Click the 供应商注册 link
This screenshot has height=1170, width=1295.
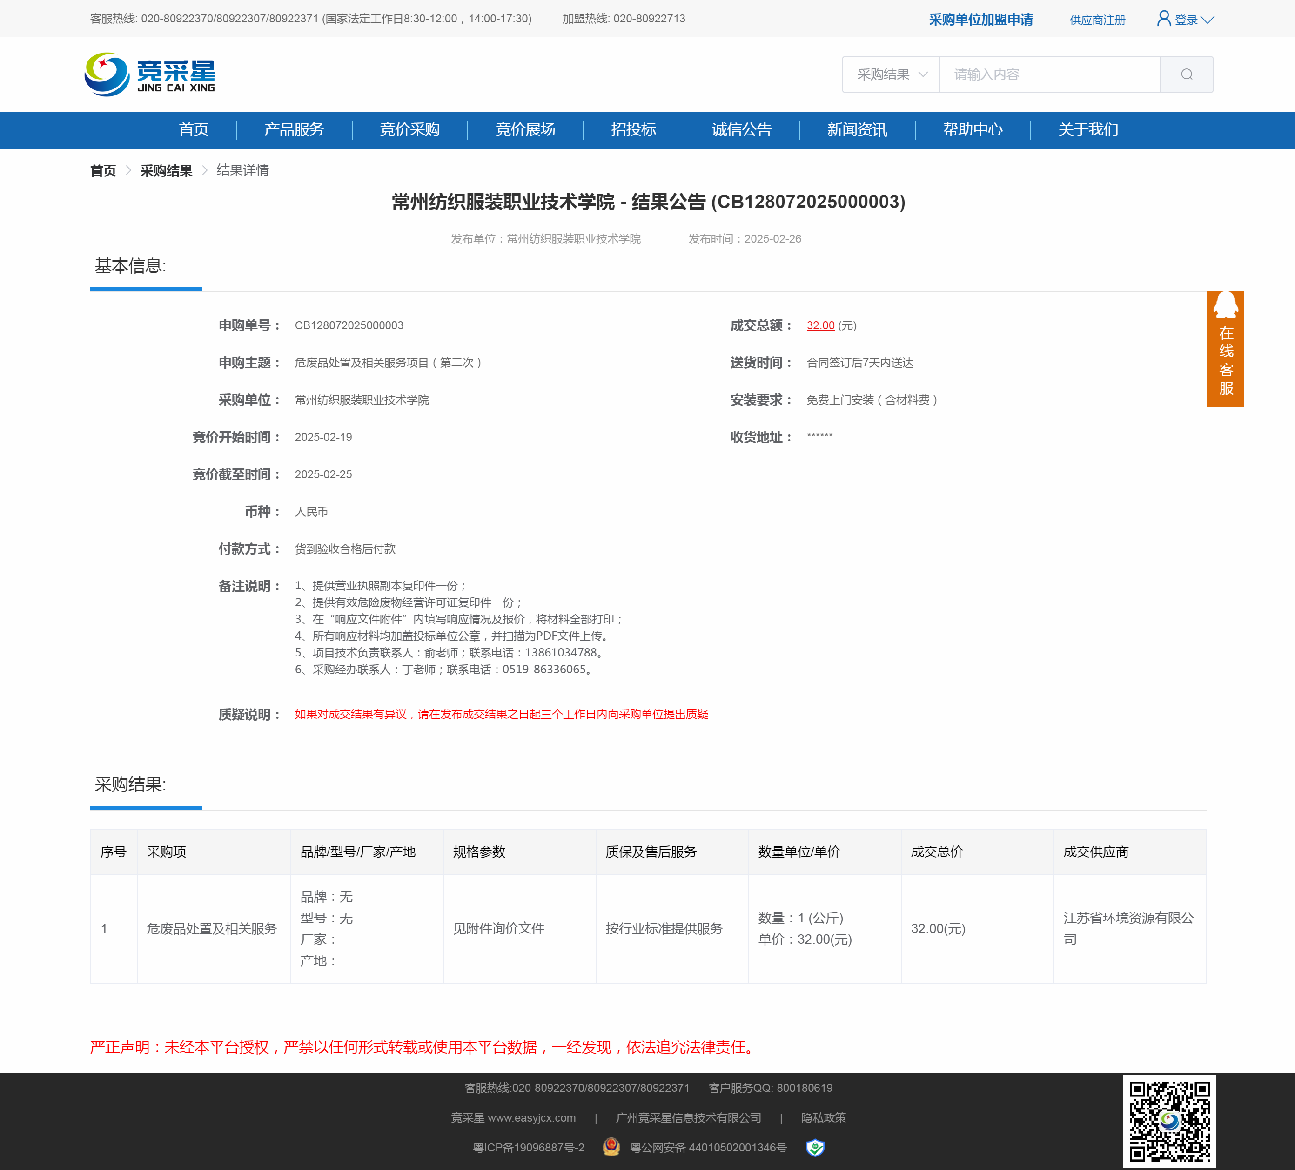[1097, 20]
